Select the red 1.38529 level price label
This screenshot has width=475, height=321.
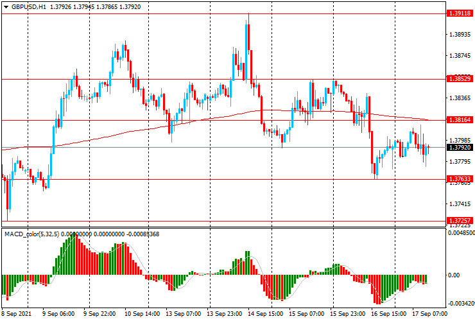460,79
